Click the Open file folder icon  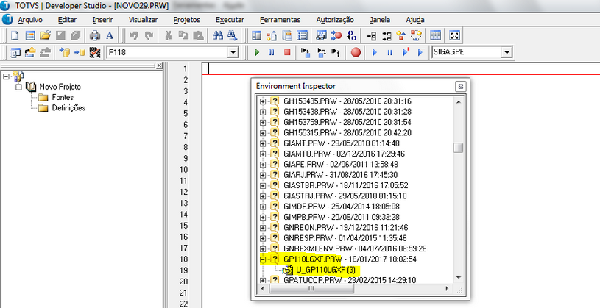pyautogui.click(x=45, y=35)
